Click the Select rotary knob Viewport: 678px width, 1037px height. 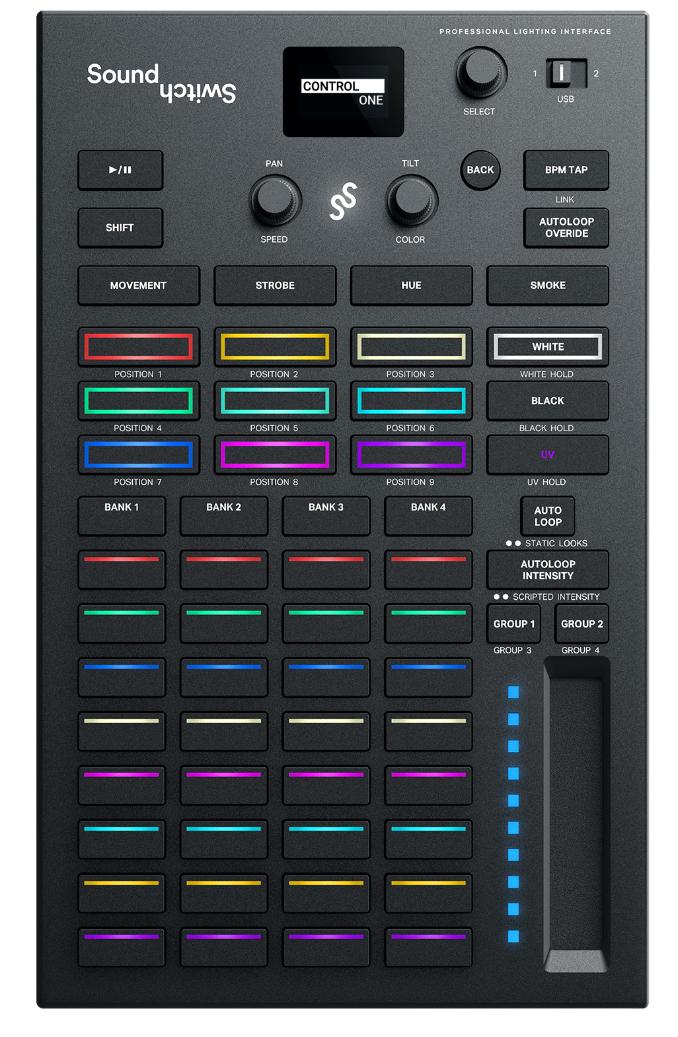(480, 72)
